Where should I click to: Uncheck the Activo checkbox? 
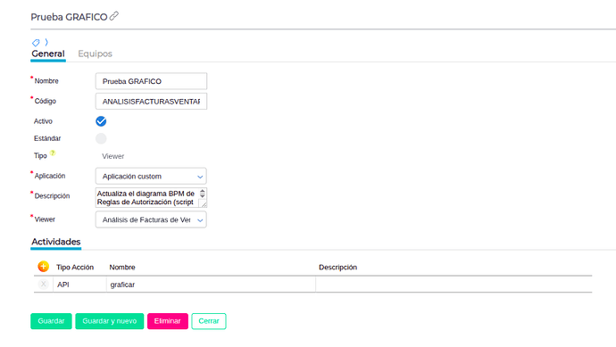[x=101, y=121]
